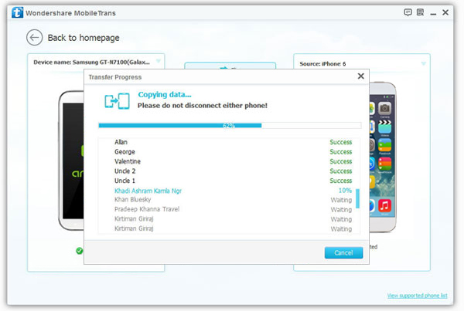Click the Success status for Allan
The height and width of the screenshot is (311, 464).
point(341,142)
